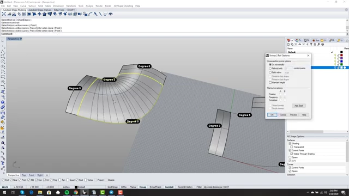The height and width of the screenshot is (196, 349).
Task: Select the pointer tool in left sidebar
Action: 3,41
